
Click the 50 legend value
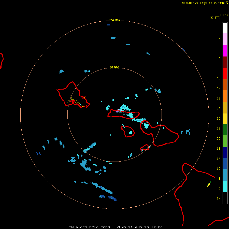tap(219, 68)
